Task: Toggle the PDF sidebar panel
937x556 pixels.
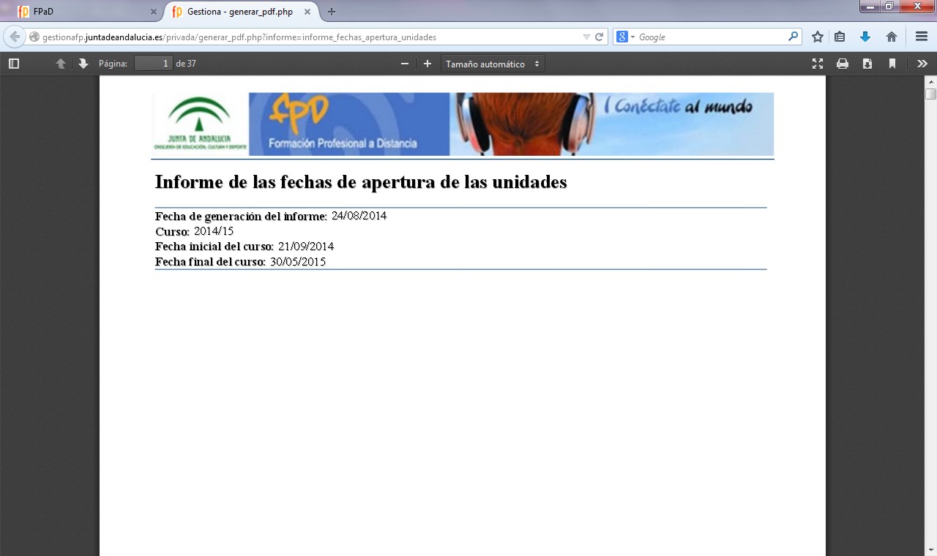Action: (x=14, y=64)
